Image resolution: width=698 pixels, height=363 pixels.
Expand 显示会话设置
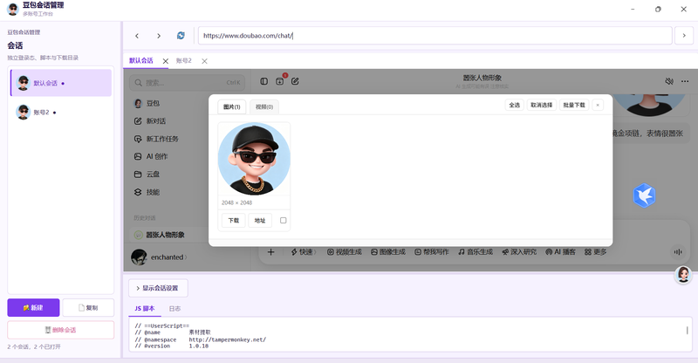[158, 288]
